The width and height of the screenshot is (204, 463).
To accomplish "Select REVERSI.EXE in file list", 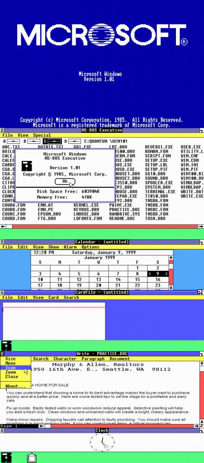I will point(159,147).
